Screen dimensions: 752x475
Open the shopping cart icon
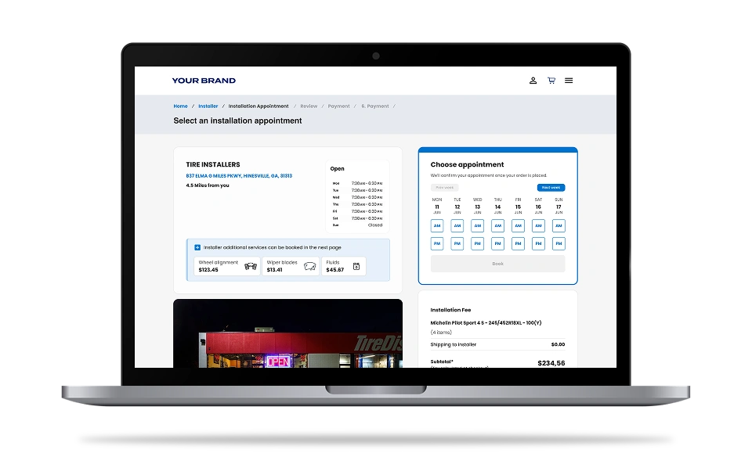(551, 81)
